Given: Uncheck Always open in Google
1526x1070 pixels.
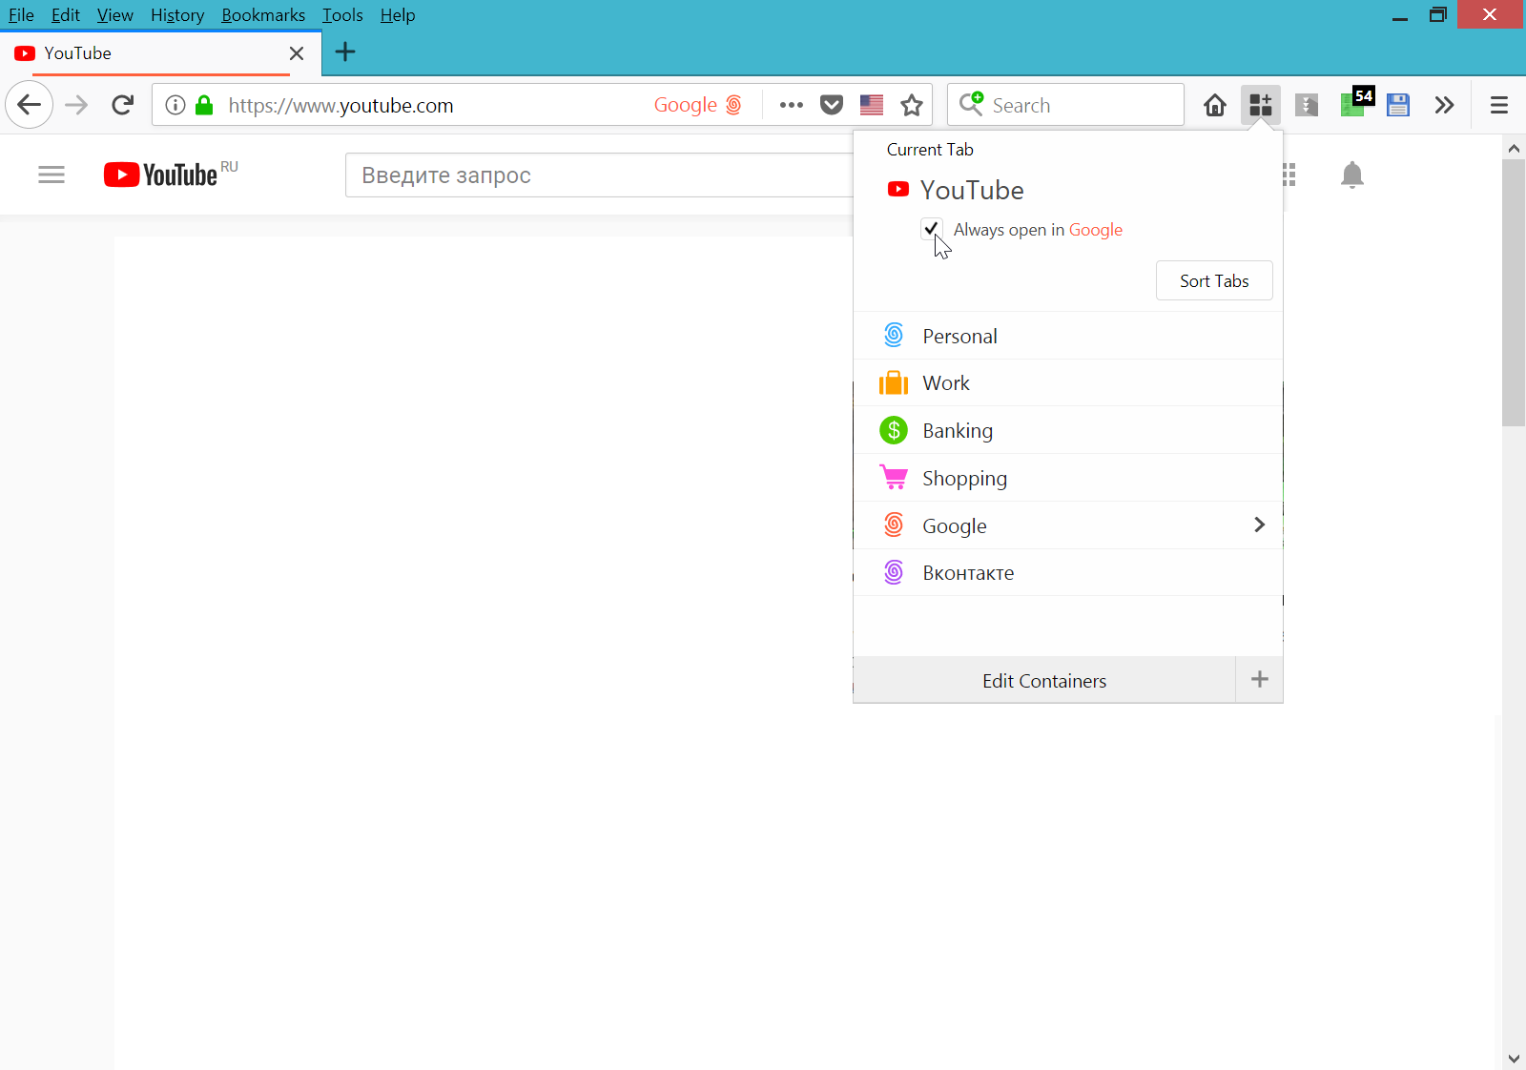Looking at the screenshot, I should click(932, 229).
